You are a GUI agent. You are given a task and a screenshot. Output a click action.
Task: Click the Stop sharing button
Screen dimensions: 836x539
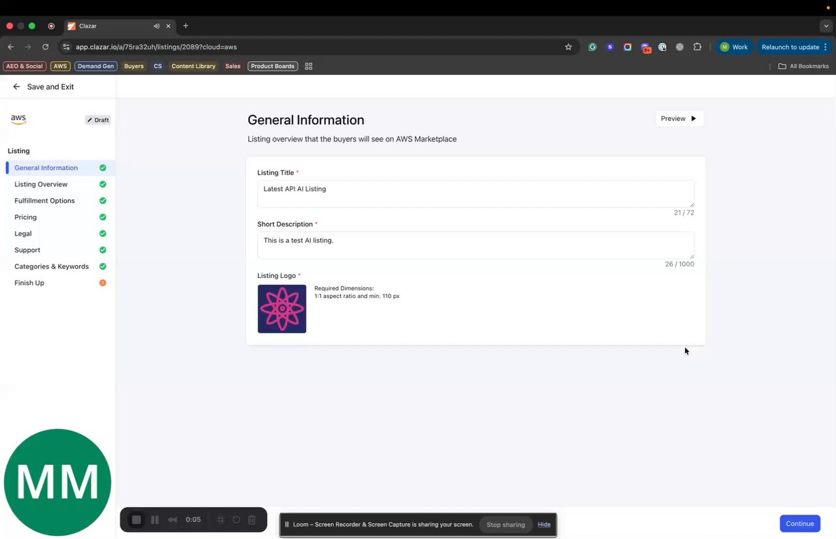506,525
